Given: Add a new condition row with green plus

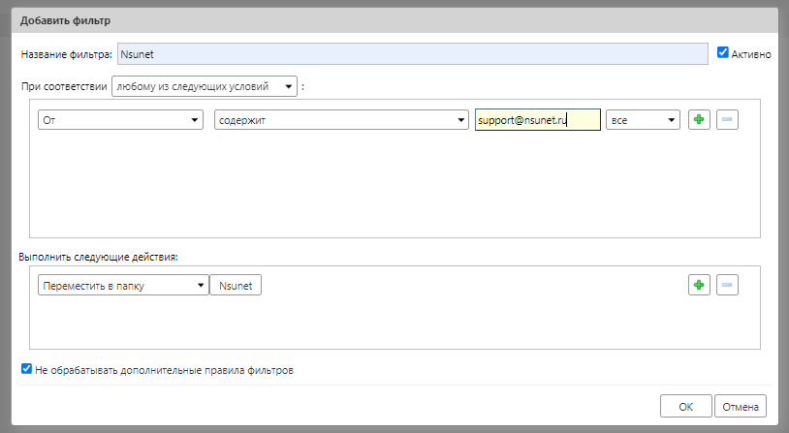Looking at the screenshot, I should pyautogui.click(x=699, y=120).
